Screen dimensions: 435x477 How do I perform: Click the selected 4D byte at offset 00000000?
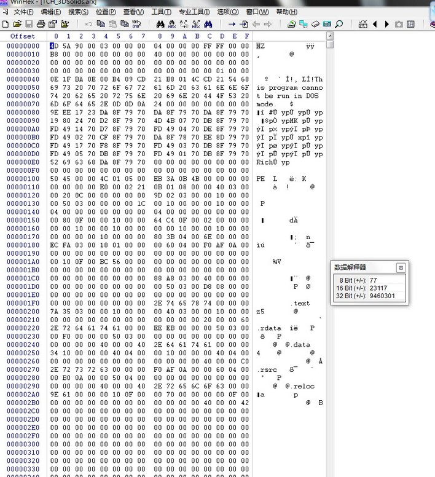coord(55,46)
